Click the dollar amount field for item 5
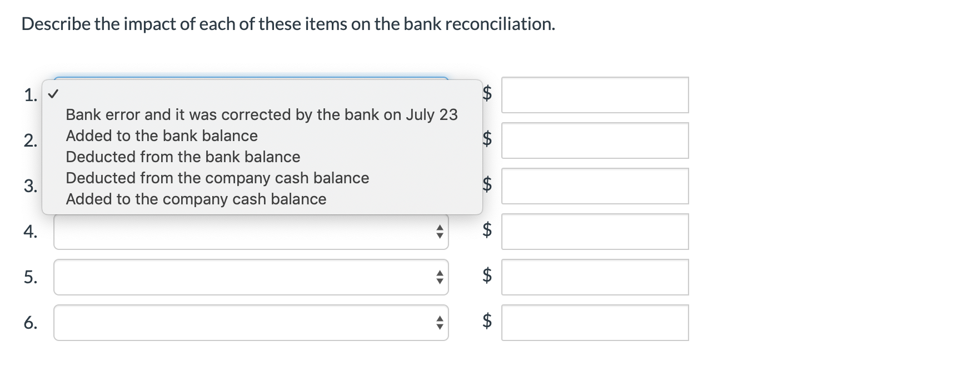The width and height of the screenshot is (967, 381). (596, 277)
